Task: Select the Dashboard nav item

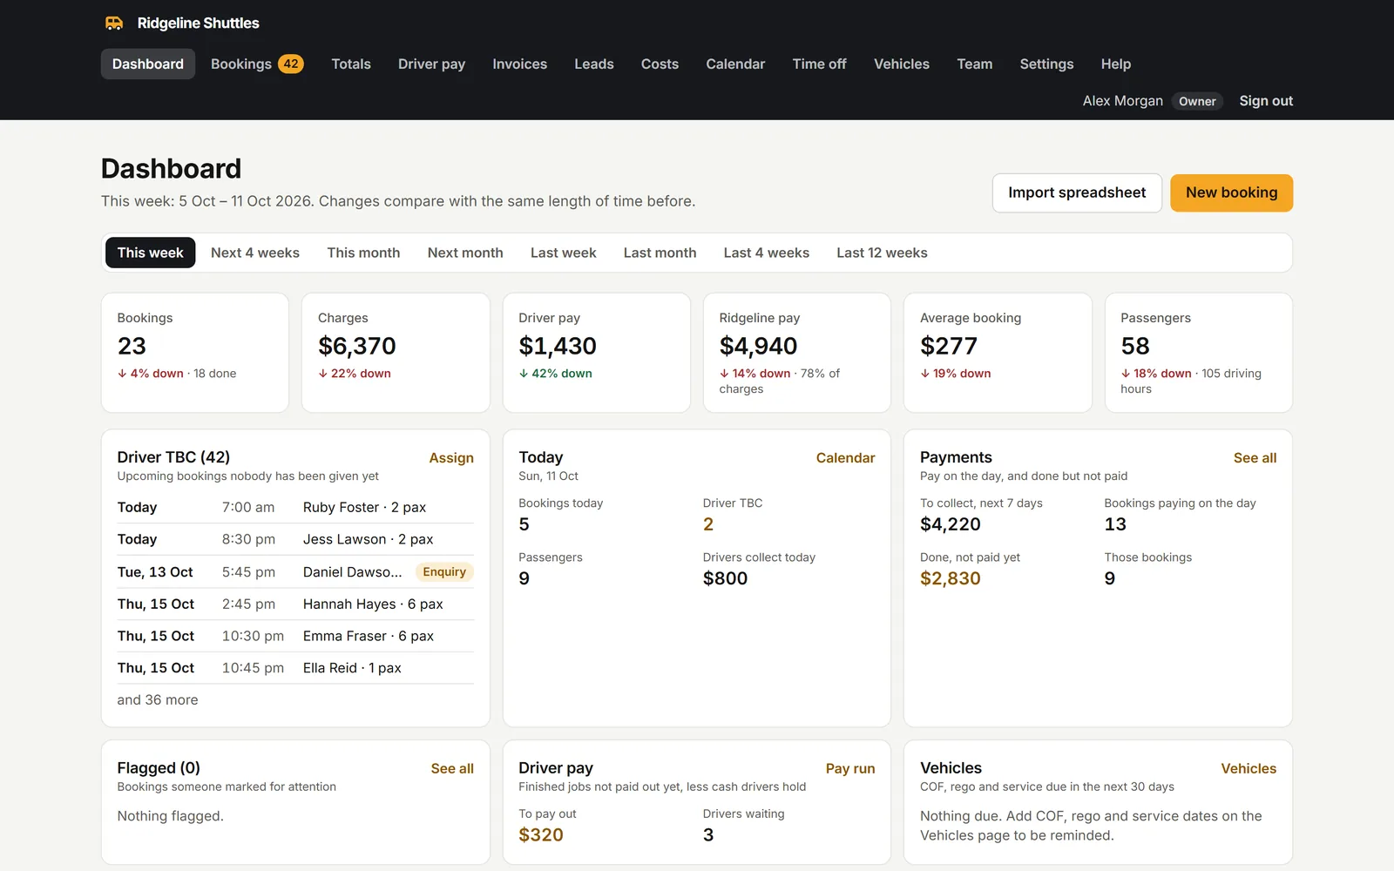Action: (148, 64)
